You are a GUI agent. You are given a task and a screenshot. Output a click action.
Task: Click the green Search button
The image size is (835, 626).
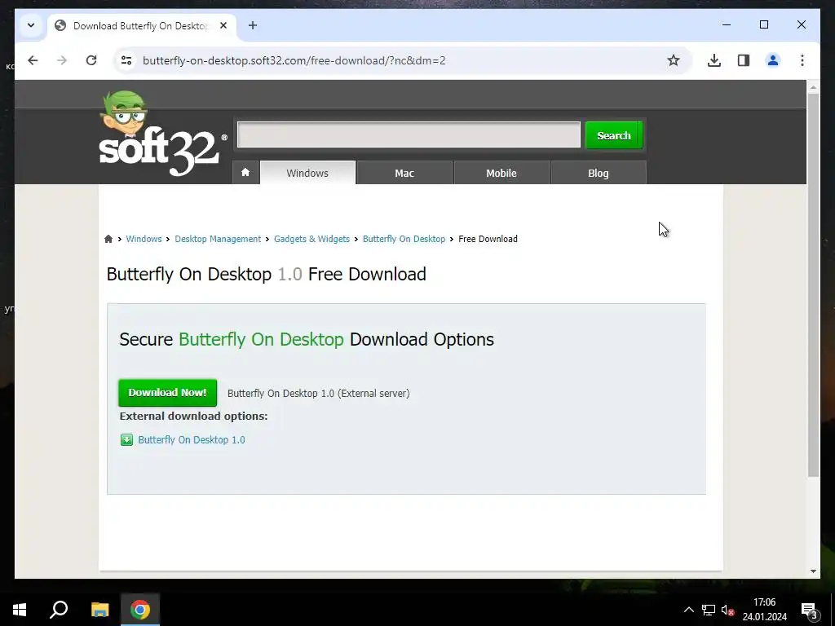(614, 135)
